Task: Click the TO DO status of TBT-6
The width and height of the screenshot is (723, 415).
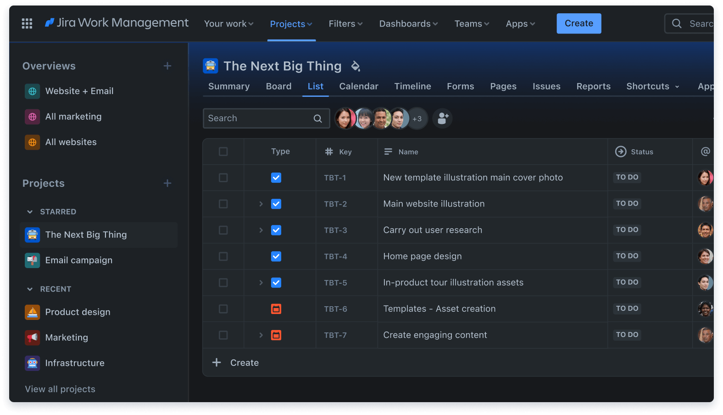Action: click(627, 308)
